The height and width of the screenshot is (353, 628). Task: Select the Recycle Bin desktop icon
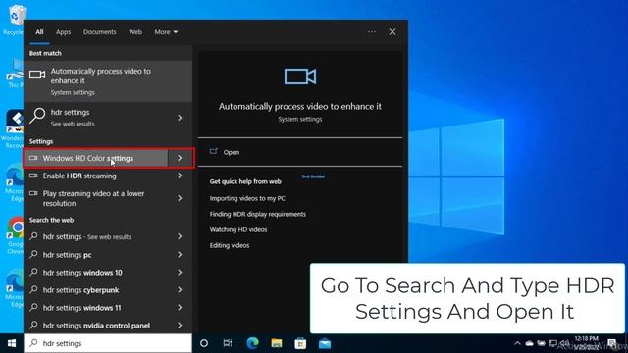click(x=15, y=20)
